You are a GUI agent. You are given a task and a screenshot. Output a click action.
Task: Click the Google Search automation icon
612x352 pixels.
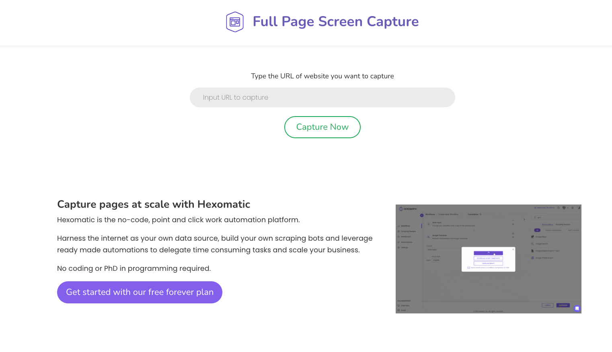(532, 244)
